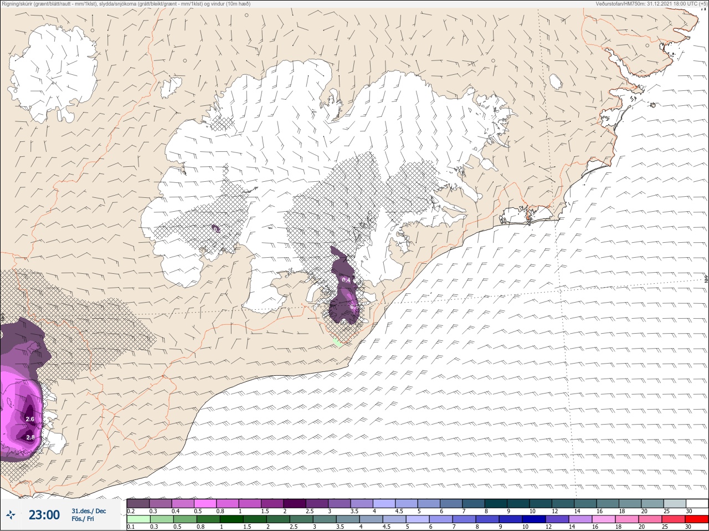Select the light pink 16 swatch, lower legend
Viewport: 709px width, 531px height.
click(604, 519)
